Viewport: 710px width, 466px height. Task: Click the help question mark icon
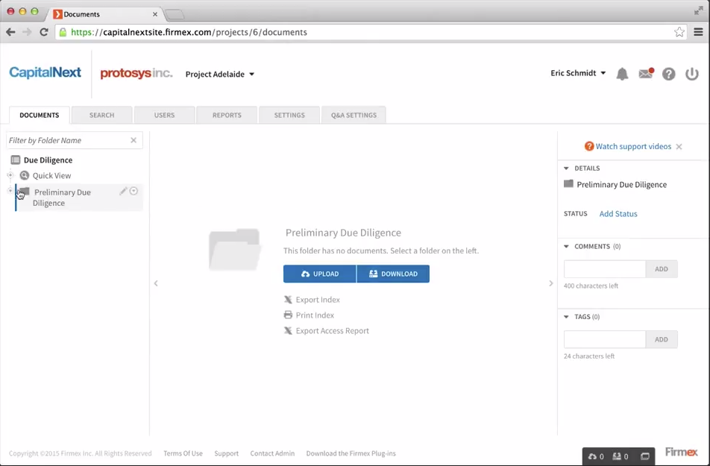669,74
